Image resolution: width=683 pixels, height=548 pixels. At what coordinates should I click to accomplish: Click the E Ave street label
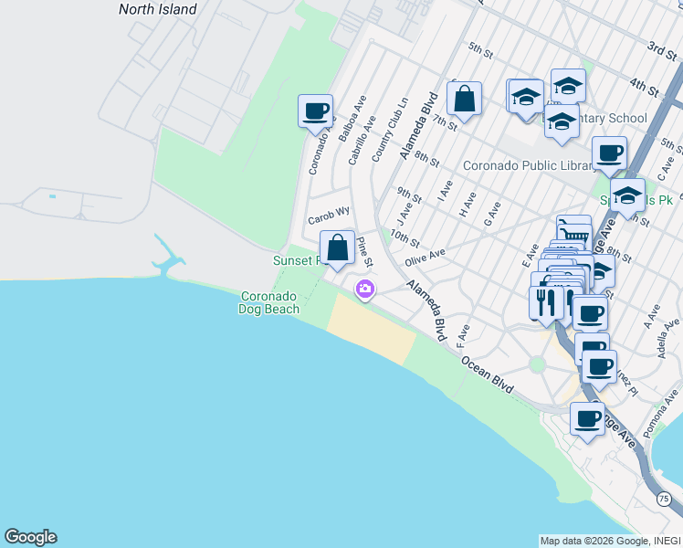(x=530, y=256)
